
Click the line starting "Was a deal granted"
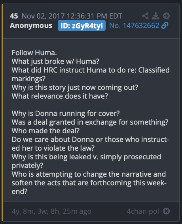[90, 122]
